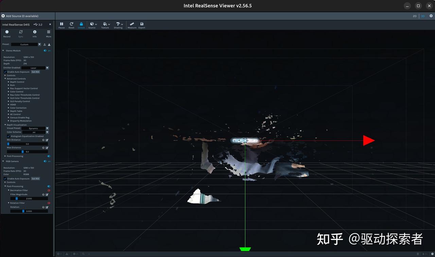Collapse the Depth Visualization section
This screenshot has width=435, height=257.
5,125
